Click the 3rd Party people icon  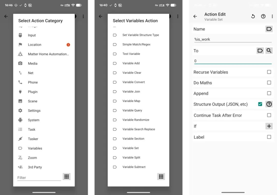[20, 167]
